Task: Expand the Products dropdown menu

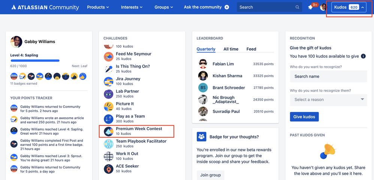Action: (98, 7)
